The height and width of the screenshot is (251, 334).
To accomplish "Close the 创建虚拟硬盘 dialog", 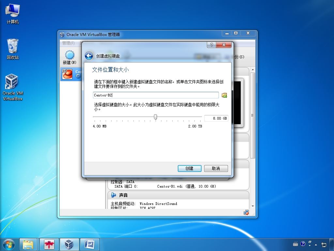I will [224, 45].
